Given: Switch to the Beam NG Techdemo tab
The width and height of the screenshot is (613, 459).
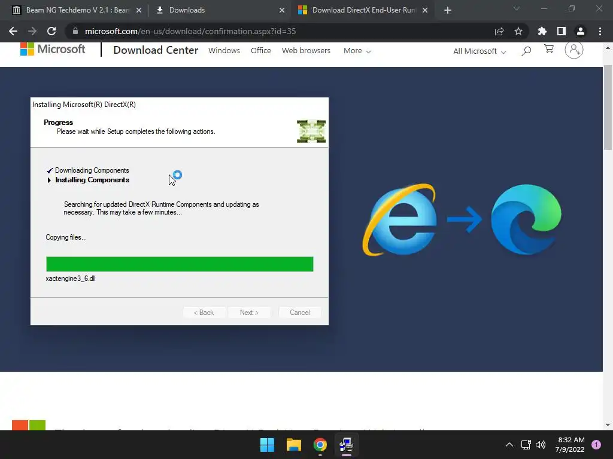Looking at the screenshot, I should (77, 10).
